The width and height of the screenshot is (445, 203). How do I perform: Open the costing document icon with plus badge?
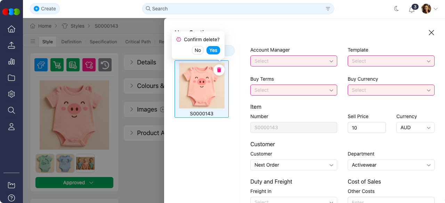tap(73, 65)
